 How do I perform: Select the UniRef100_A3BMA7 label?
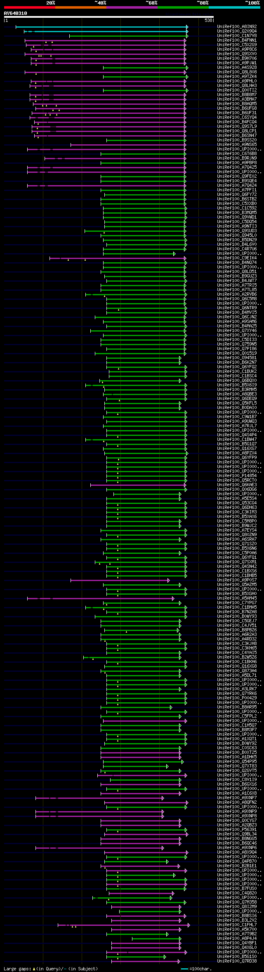click(x=237, y=99)
